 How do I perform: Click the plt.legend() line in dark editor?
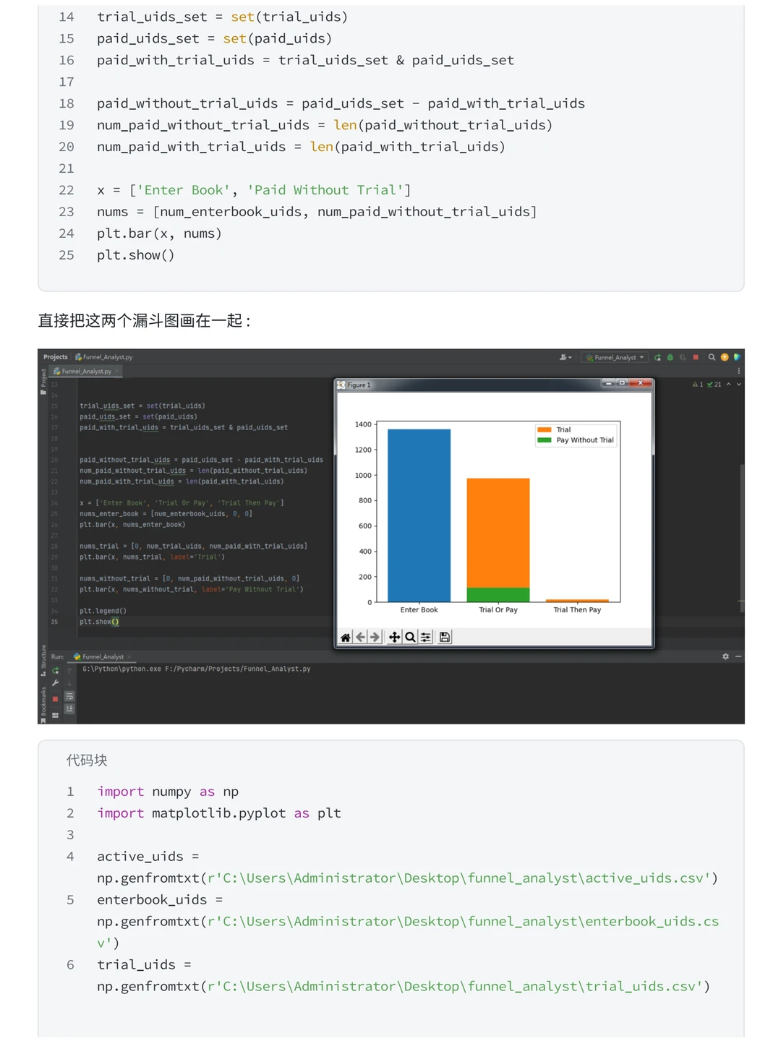pyautogui.click(x=103, y=611)
